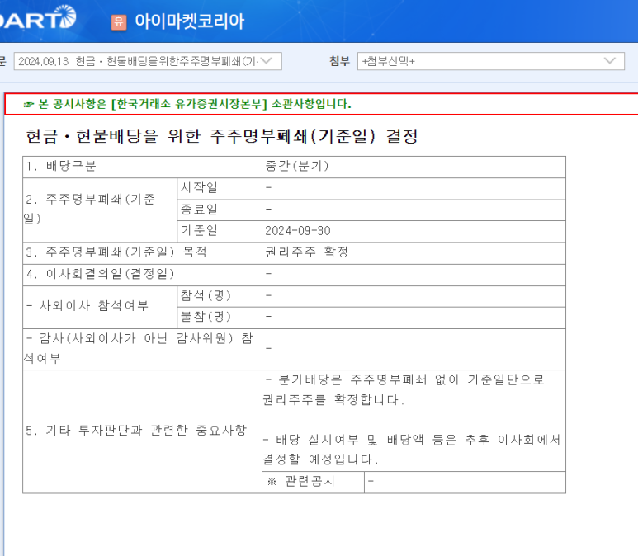The image size is (638, 556).
Task: Click the orange 유 market badge icon
Action: click(119, 22)
